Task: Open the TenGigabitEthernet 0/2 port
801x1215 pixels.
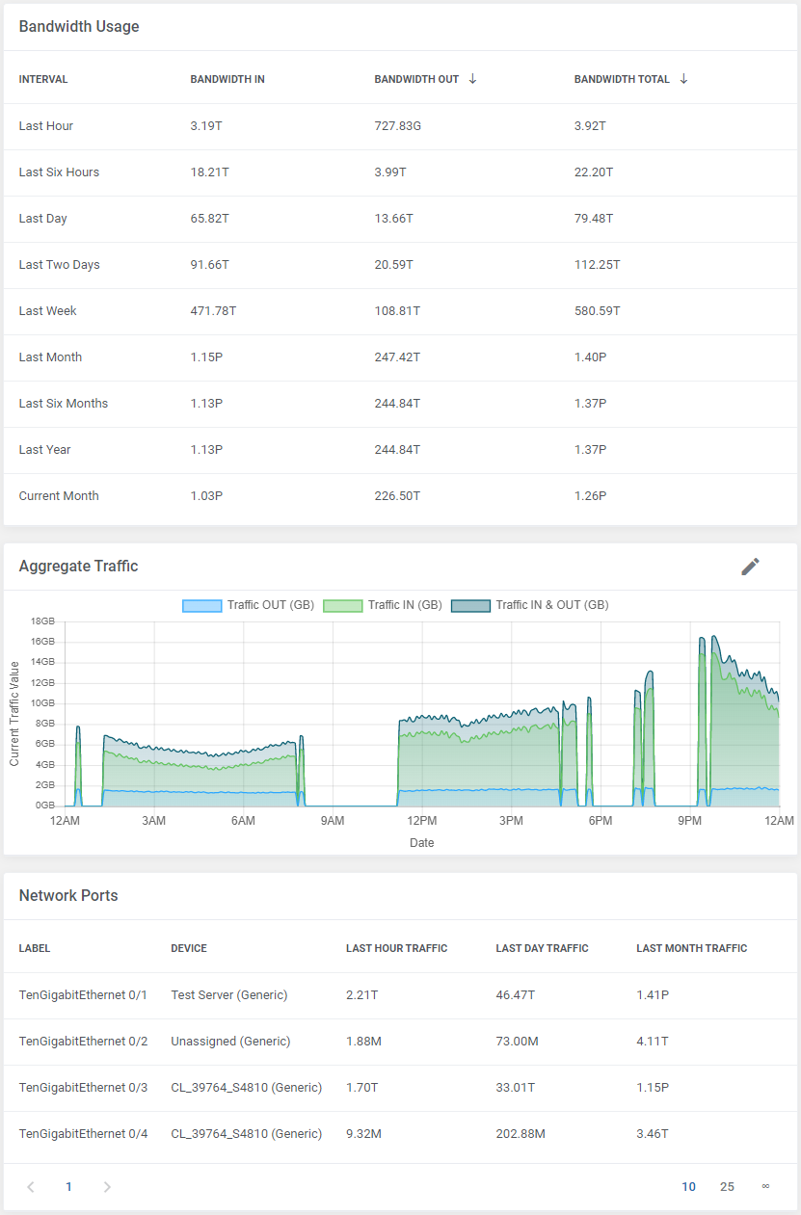Action: pyautogui.click(x=83, y=1041)
